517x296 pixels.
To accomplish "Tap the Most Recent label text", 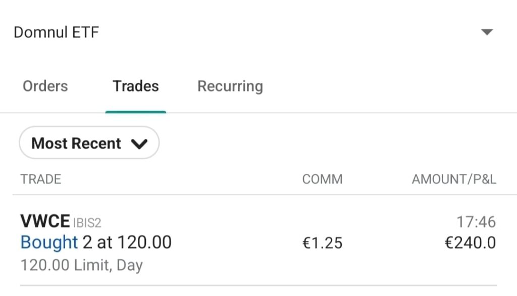I will [76, 143].
